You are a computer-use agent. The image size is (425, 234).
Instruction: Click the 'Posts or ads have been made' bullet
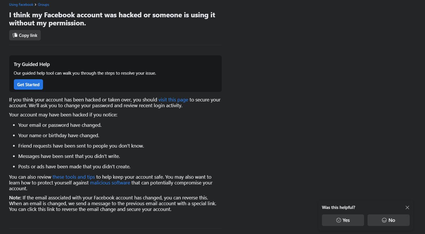point(74,167)
